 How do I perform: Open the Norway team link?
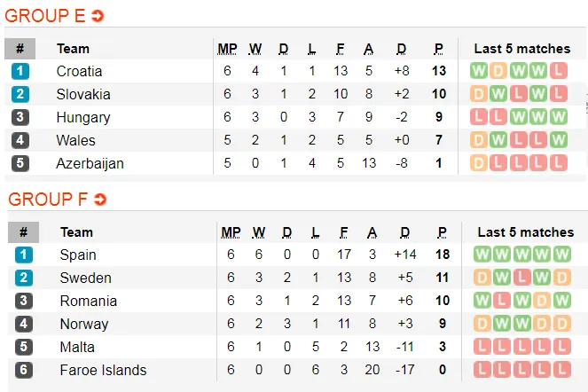click(84, 324)
